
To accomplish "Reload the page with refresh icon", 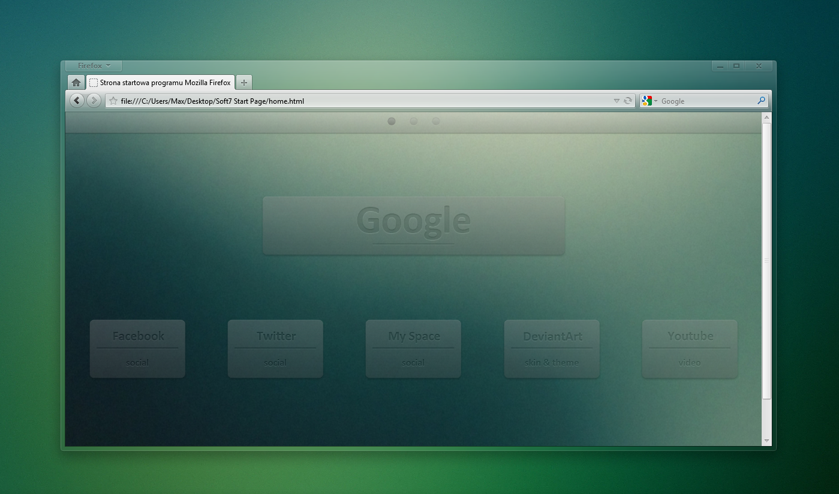I will pyautogui.click(x=628, y=101).
